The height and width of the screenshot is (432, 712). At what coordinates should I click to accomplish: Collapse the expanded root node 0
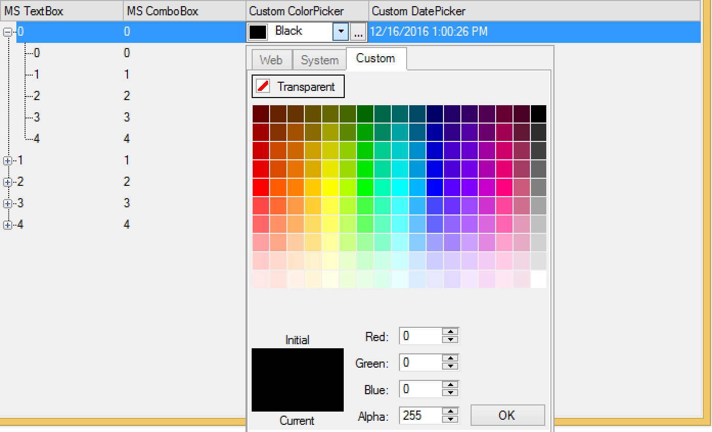coord(8,32)
